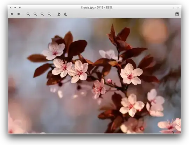Fit the image to the window
This screenshot has height=145, width=189.
pos(49,14)
